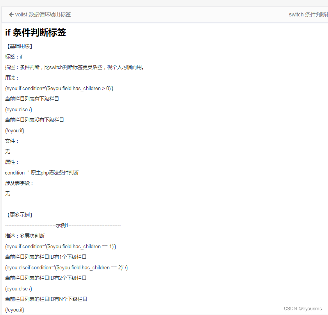This screenshot has height=315, width=328.
Task: Click the 当前栏目列表有下级栏目 text line
Action: coord(34,99)
